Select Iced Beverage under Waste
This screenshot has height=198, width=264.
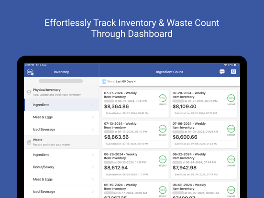point(61,192)
